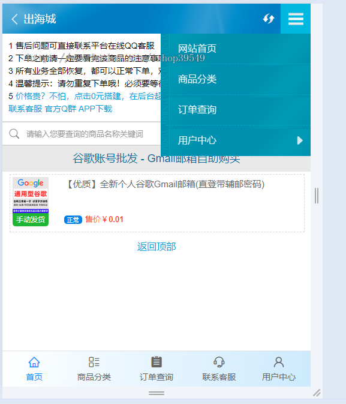Click the corner resize grip
This screenshot has height=404, width=346.
317,393
